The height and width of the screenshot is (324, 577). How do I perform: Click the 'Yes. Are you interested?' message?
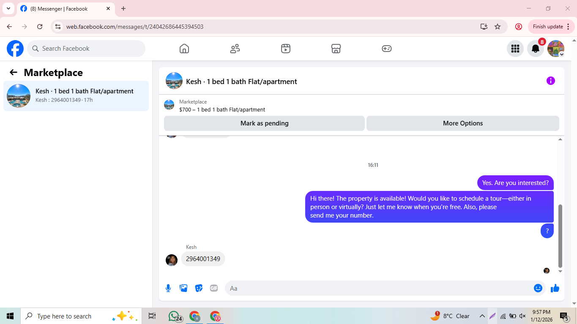(515, 183)
